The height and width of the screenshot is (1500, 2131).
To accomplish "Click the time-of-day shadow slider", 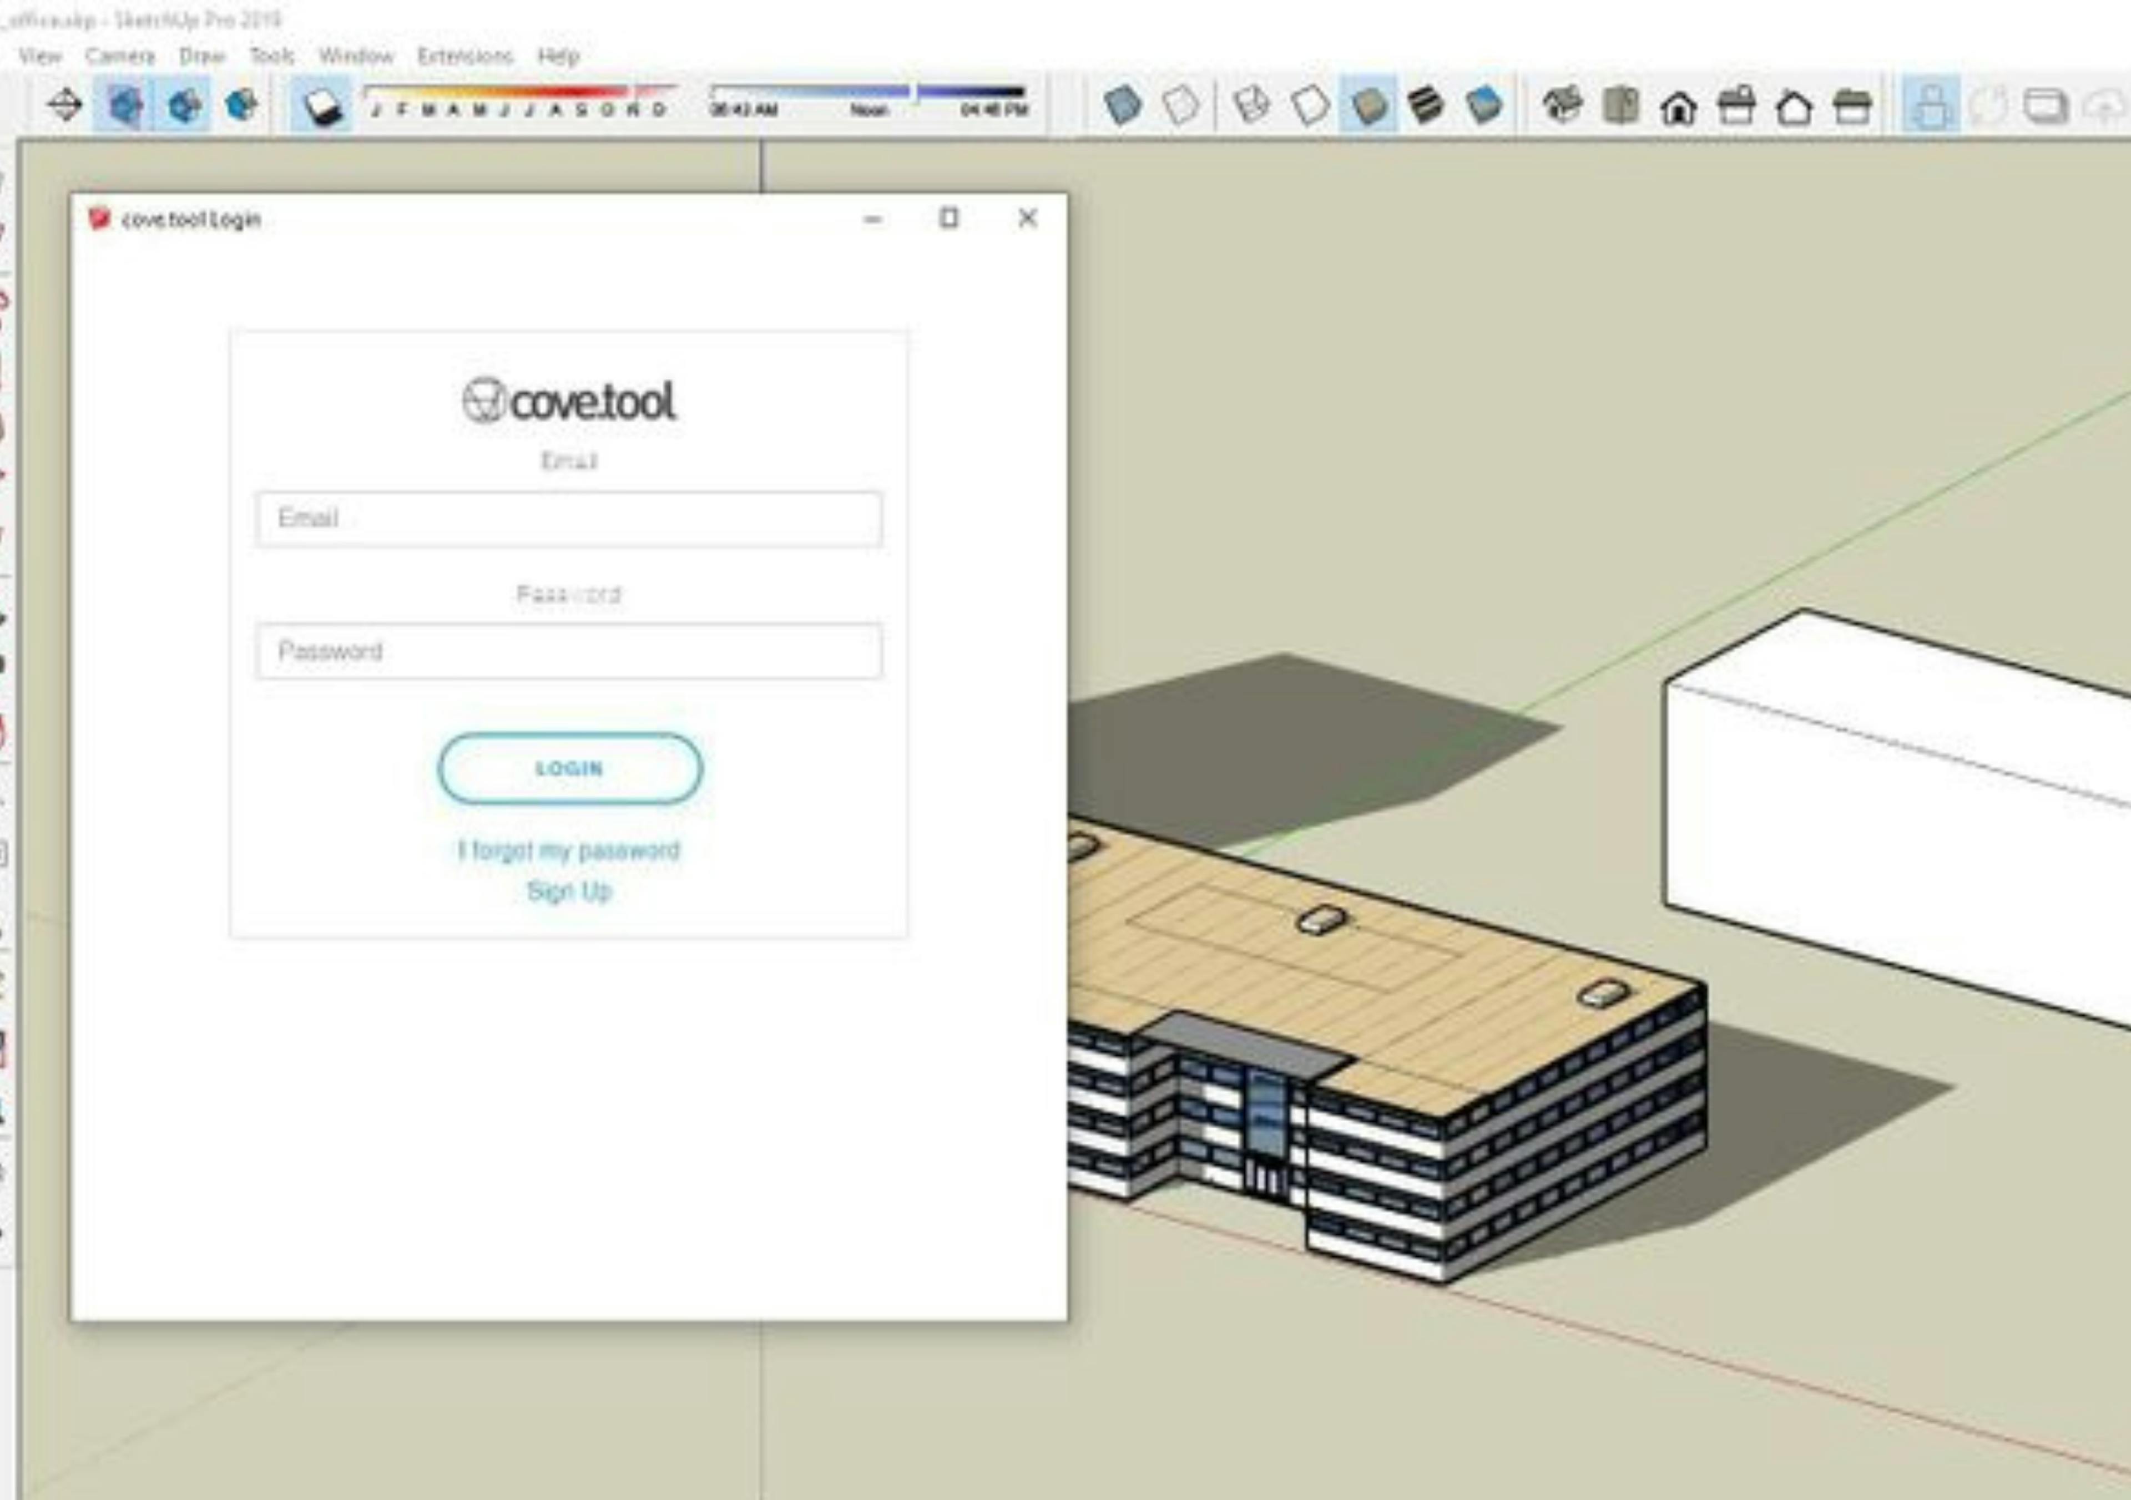I will click(x=868, y=99).
